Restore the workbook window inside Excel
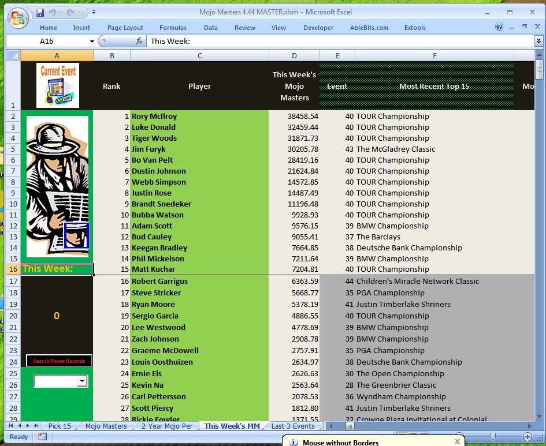 (524, 27)
